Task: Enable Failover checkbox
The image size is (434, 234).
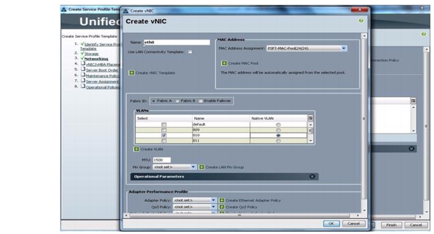Action: (x=201, y=101)
